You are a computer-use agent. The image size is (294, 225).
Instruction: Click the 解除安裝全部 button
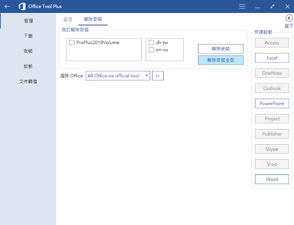point(220,60)
